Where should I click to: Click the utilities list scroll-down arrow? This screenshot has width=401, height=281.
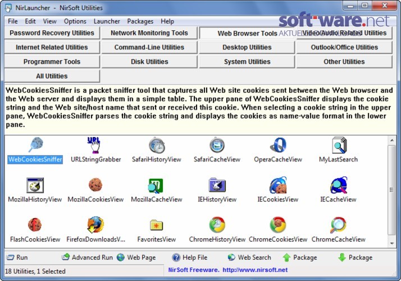pyautogui.click(x=392, y=244)
